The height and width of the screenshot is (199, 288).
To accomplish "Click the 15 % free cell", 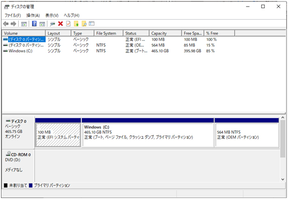I will (210, 45).
